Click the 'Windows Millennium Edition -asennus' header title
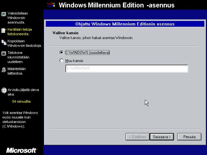Viewport: 207px width, 155px height. pyautogui.click(x=116, y=5)
